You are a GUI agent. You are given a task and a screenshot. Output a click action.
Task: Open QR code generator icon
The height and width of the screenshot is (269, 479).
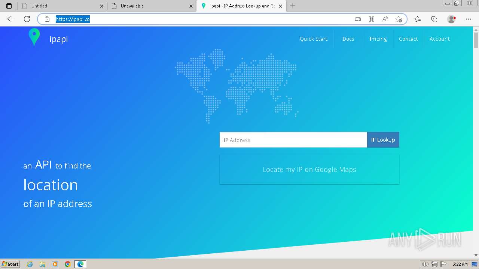click(372, 19)
